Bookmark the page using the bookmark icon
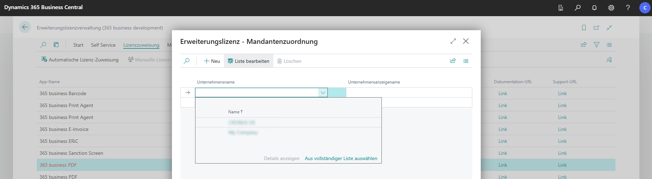The height and width of the screenshot is (179, 652). point(584,28)
